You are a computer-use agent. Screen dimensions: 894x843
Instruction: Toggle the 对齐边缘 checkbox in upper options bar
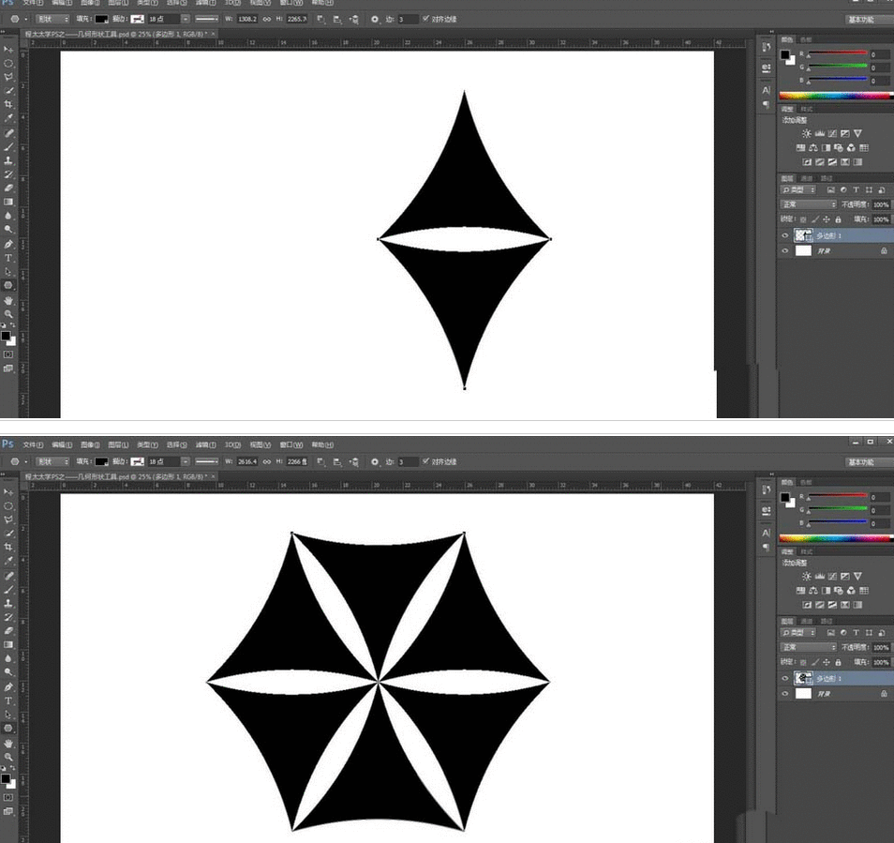[425, 18]
